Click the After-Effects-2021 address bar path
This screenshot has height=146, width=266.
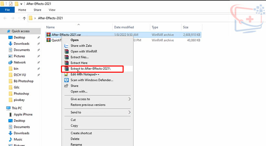click(50, 18)
